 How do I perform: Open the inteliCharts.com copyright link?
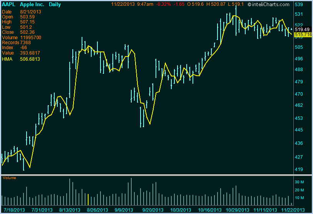[x=268, y=4]
